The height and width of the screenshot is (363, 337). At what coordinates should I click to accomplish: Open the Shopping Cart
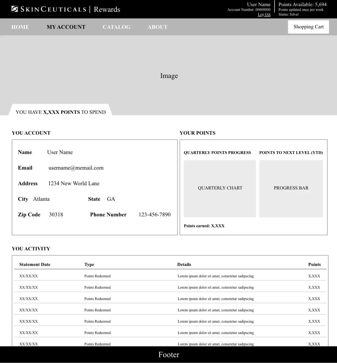308,27
